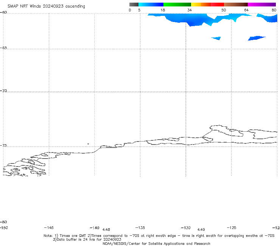Click the latitude label '-75'
This screenshot has height=246, width=280.
[3, 146]
